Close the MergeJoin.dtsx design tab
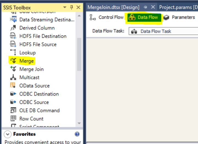 point(153,7)
